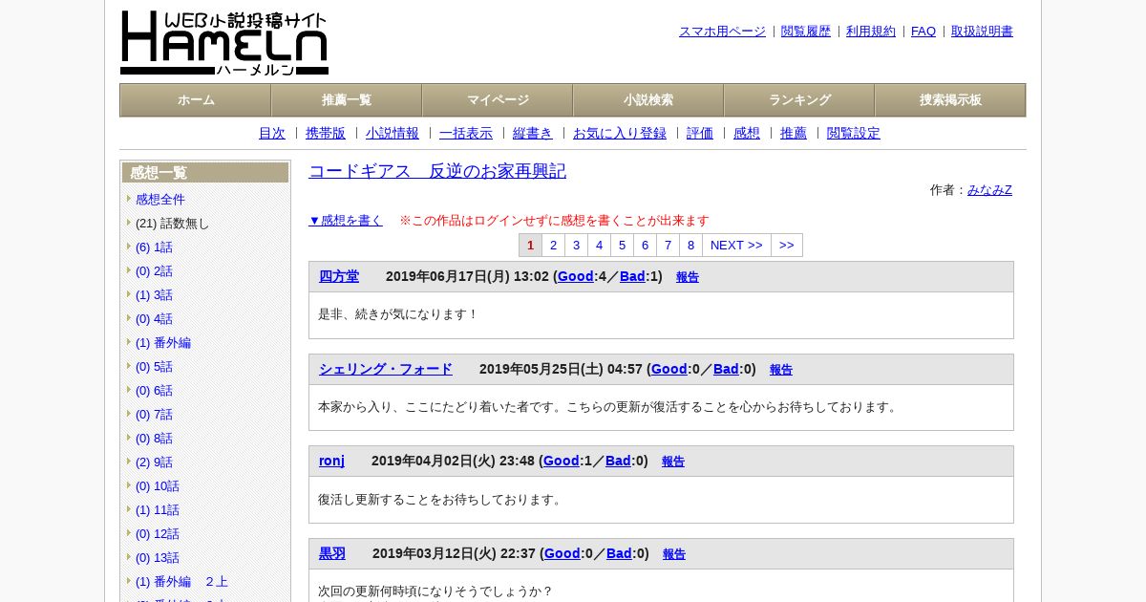1146x602 pixels.
Task: Open the ホーム navigation tab
Action: 196,100
